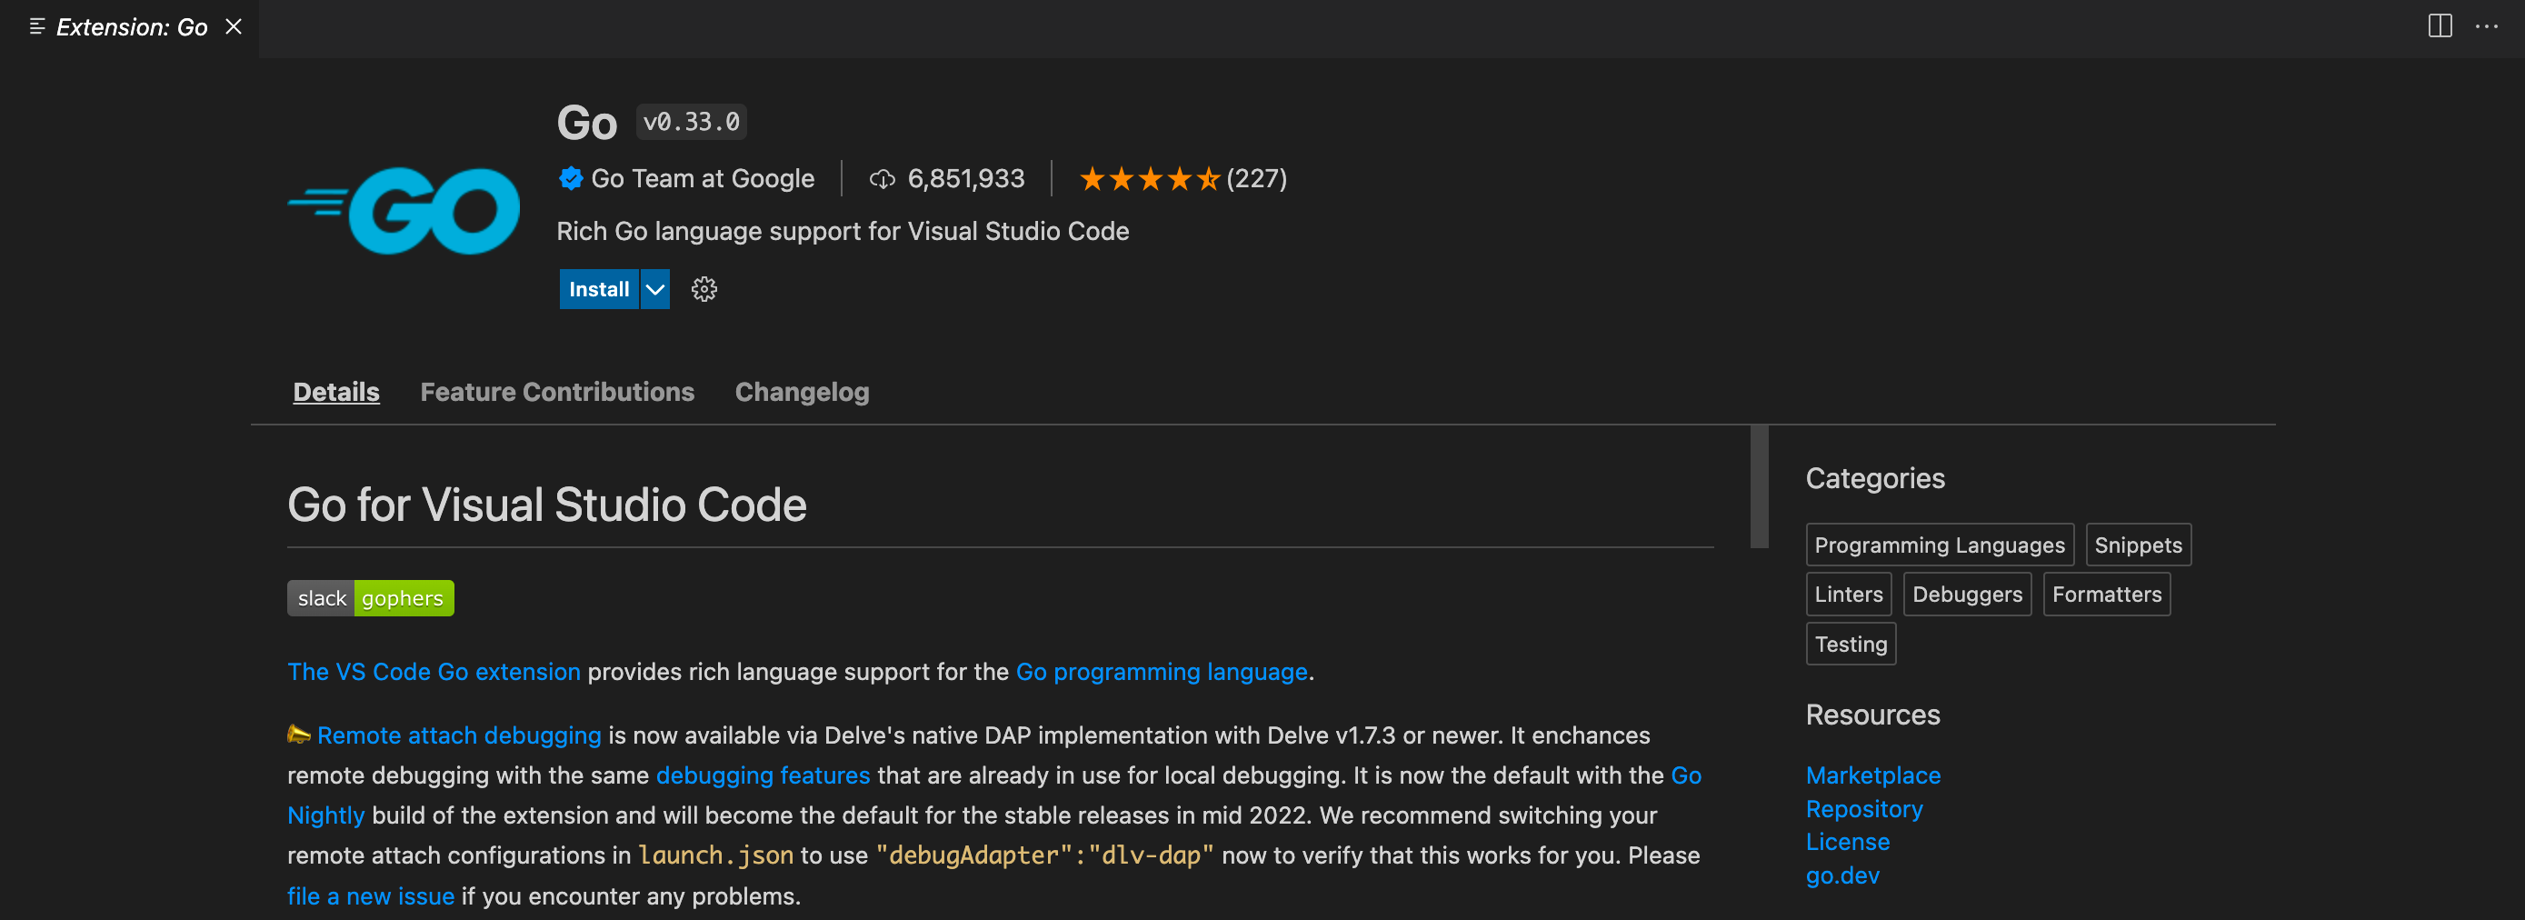Expand the Install dropdown arrow
The image size is (2525, 920).
click(x=654, y=289)
